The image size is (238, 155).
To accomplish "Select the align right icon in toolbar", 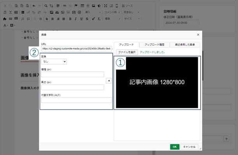I will pyautogui.click(x=58, y=19).
